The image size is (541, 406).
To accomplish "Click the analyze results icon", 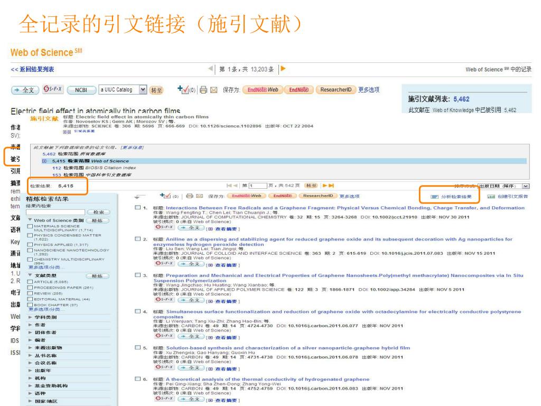I will pos(435,197).
